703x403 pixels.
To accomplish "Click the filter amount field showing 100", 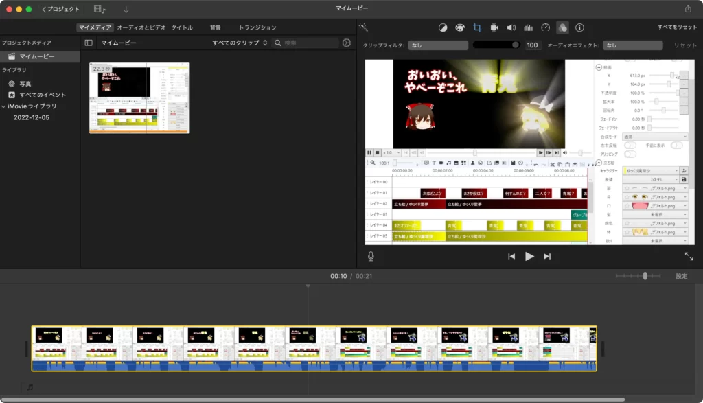I will (x=532, y=45).
